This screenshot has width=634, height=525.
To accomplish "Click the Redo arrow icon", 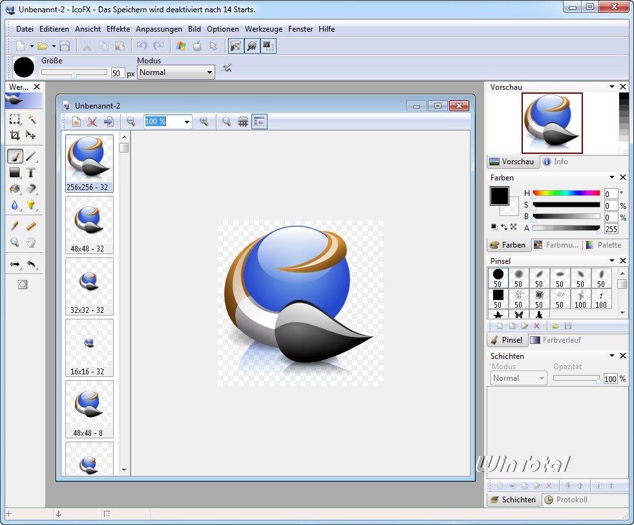I will tap(158, 46).
